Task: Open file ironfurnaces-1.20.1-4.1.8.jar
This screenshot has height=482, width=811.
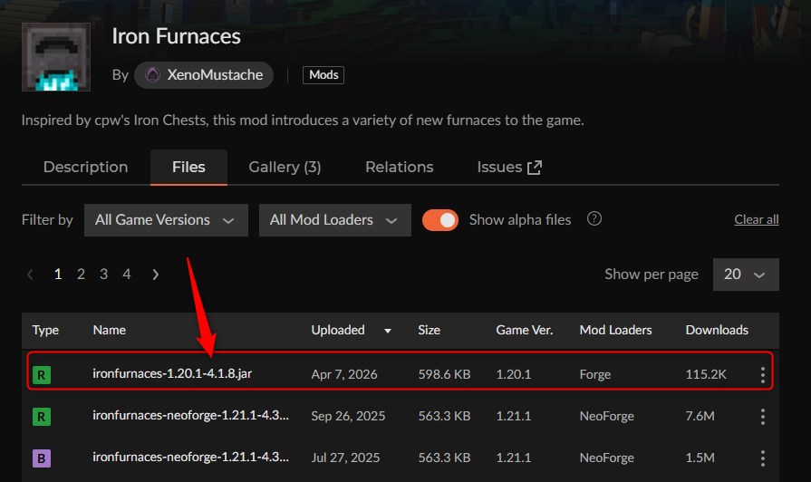Action: (172, 373)
